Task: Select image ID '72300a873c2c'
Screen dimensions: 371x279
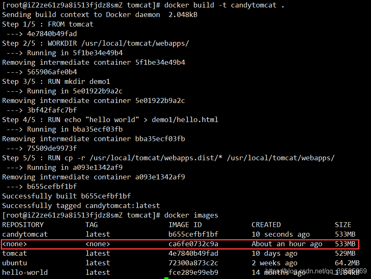Action: pos(193,263)
